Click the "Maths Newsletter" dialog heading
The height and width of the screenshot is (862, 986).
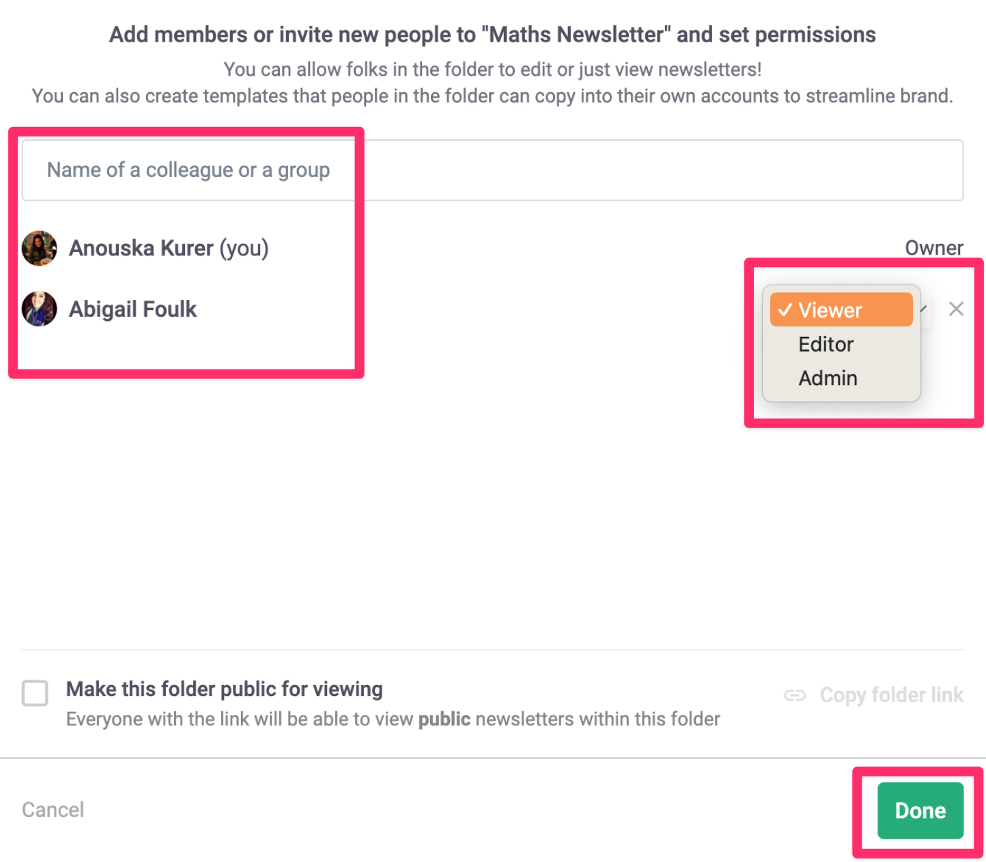(x=492, y=35)
